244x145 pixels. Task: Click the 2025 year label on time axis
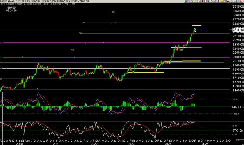205,144
